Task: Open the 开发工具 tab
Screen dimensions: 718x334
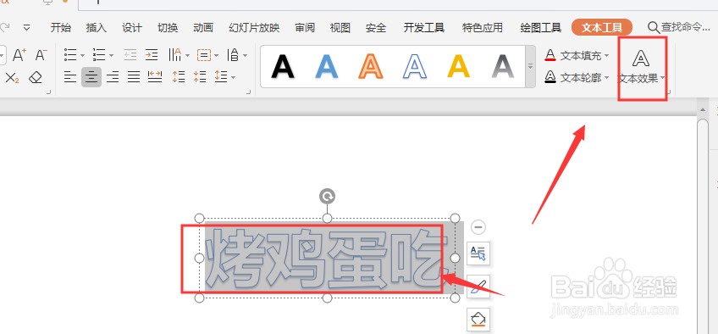Action: pos(424,27)
